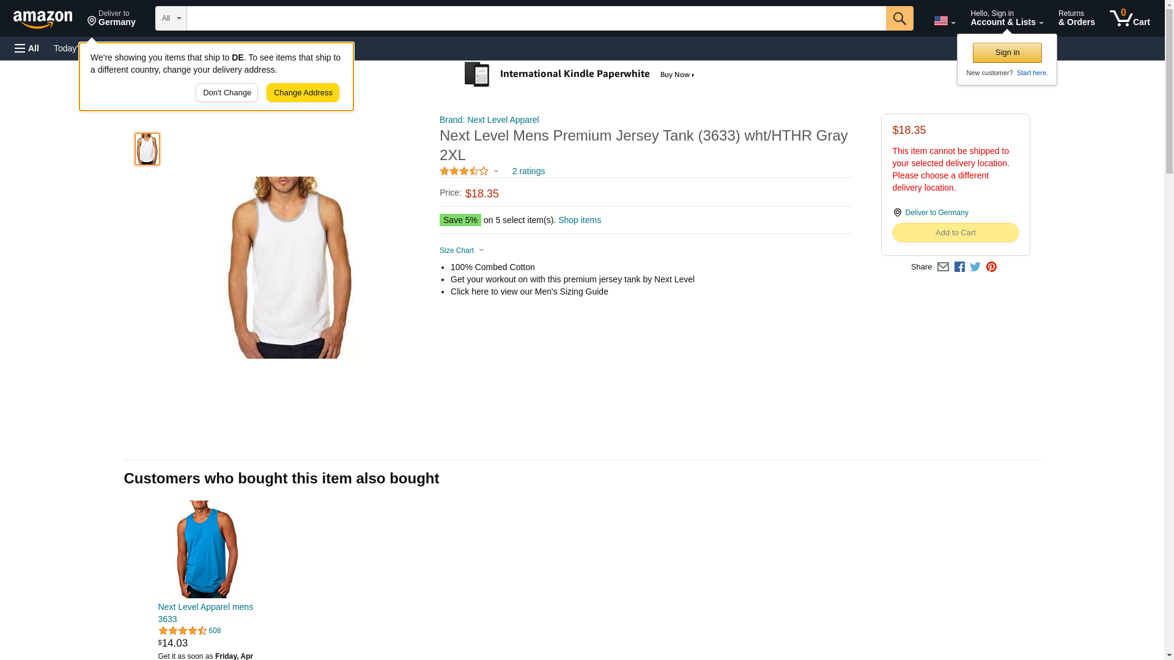Click the yellow Sign in button
The image size is (1174, 660).
pos(1007,53)
